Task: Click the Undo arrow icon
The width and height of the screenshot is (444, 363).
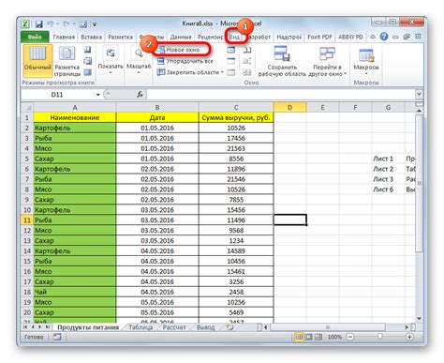Action: [50, 24]
